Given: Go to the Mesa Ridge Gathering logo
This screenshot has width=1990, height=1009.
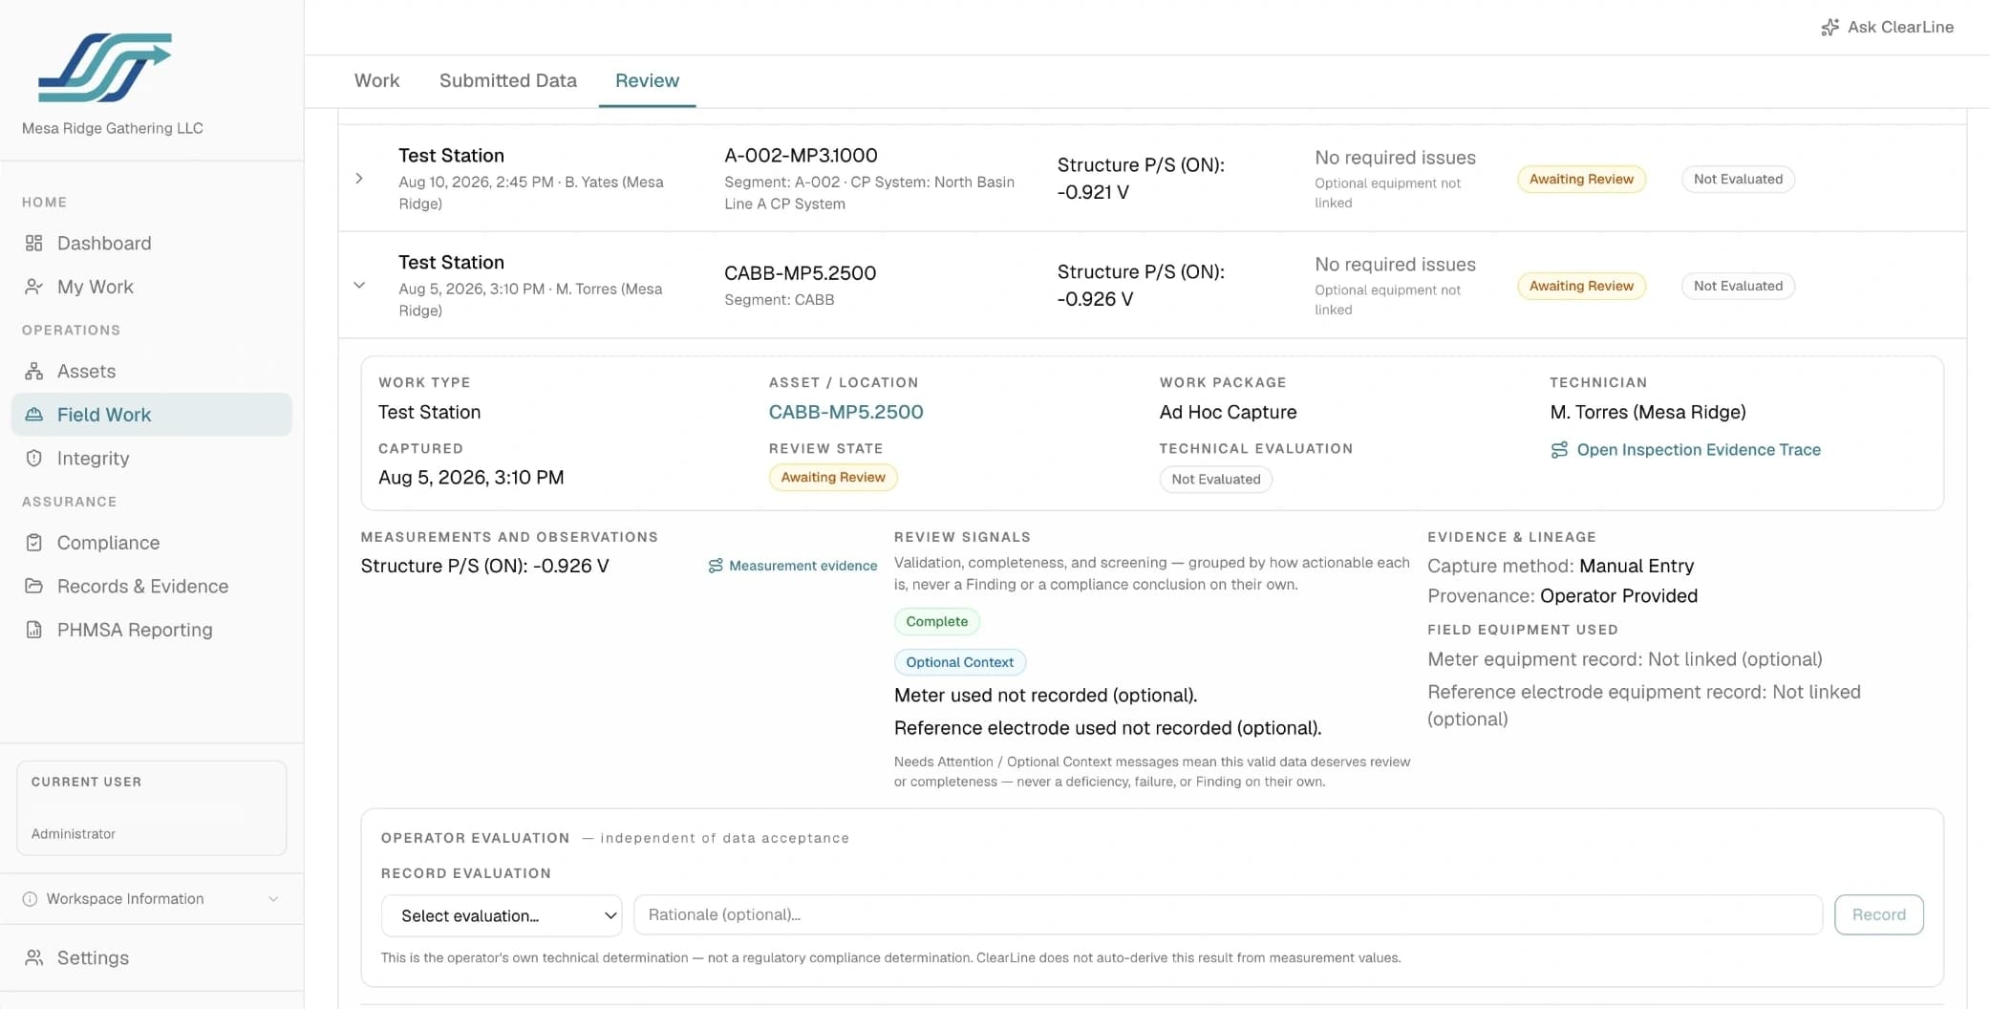Looking at the screenshot, I should coord(105,68).
